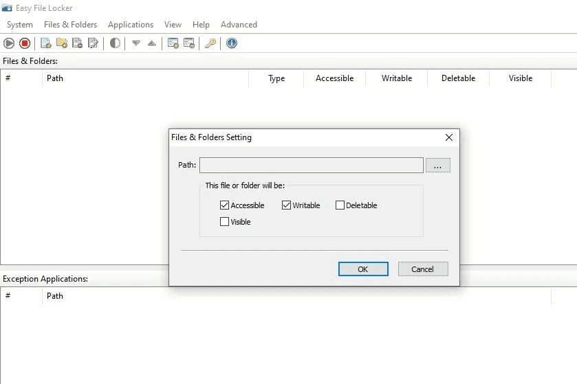Click the blue About info icon
This screenshot has height=384, width=577.
(232, 43)
